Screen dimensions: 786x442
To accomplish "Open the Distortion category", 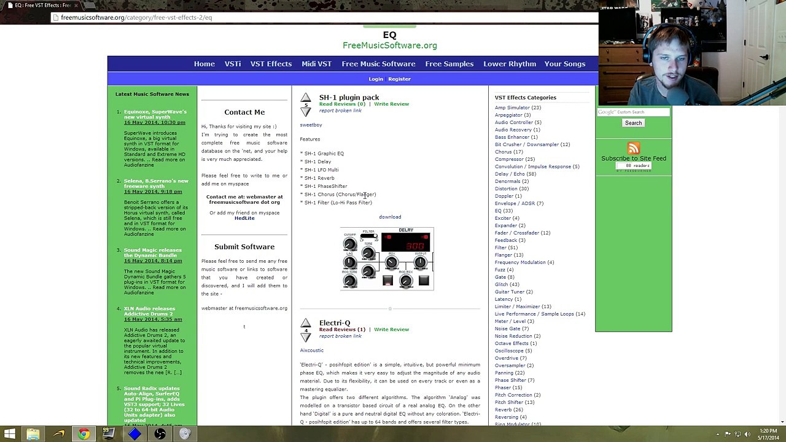I will tap(506, 189).
